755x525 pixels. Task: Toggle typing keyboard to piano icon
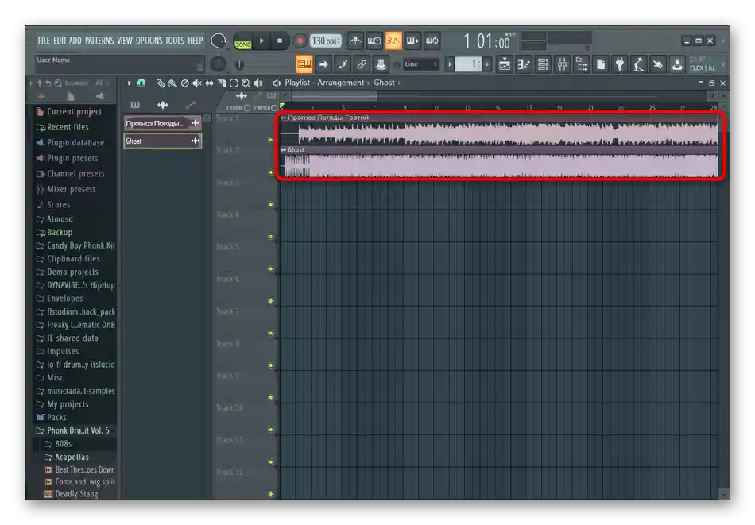point(304,64)
